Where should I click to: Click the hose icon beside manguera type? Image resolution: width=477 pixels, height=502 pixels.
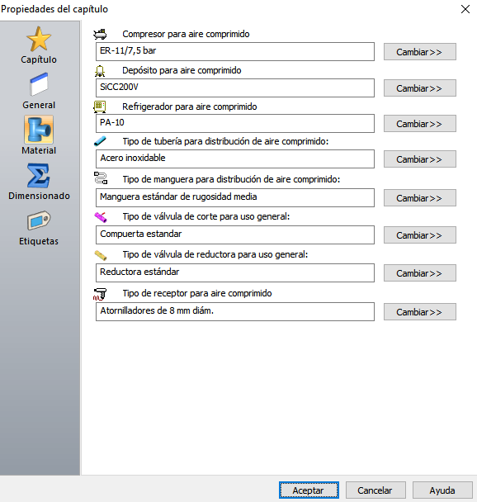pyautogui.click(x=101, y=178)
